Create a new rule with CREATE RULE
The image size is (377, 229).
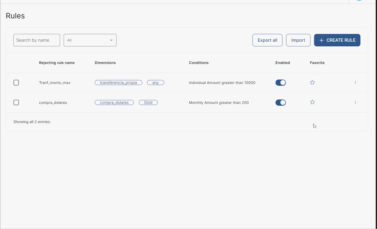pos(337,40)
